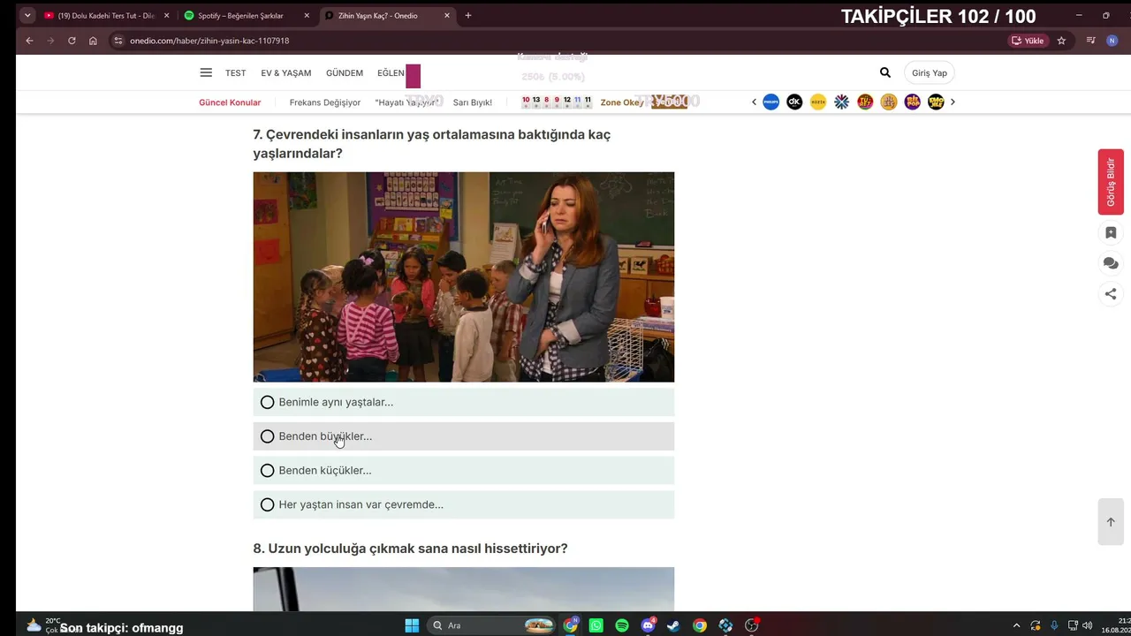Switch to the YouTube "Dolu Kadehi Ters Tut" tab

(x=106, y=15)
